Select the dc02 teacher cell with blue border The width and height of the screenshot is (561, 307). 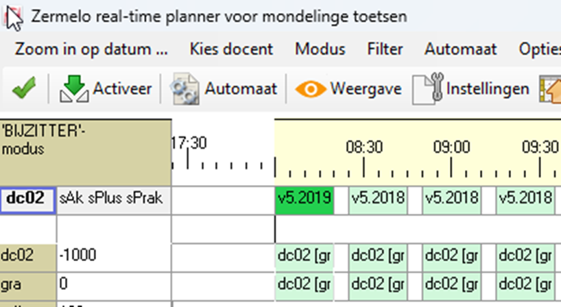click(28, 199)
